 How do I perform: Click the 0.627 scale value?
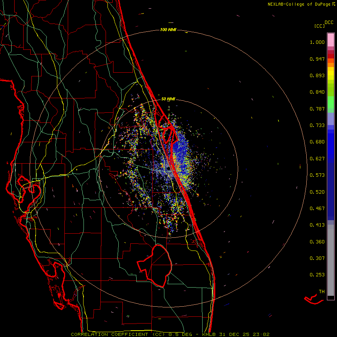click(x=317, y=159)
